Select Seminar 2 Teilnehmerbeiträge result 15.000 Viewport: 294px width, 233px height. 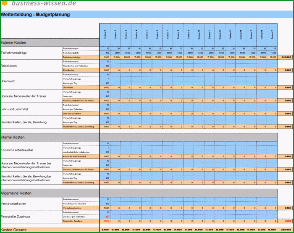115,57
